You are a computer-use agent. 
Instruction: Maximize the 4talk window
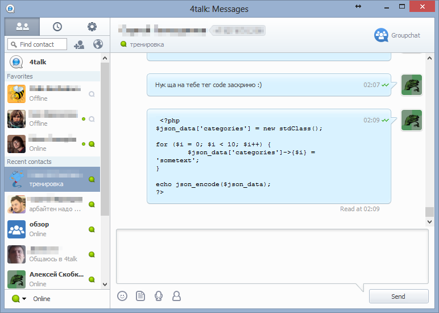pos(402,6)
